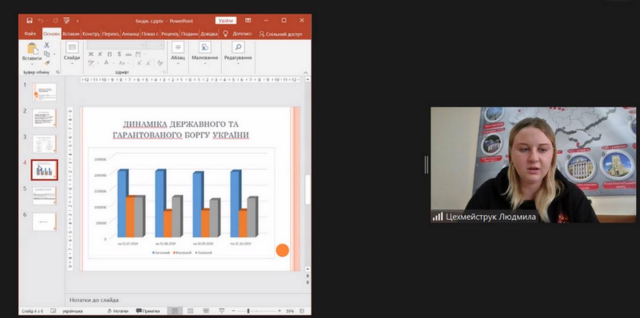Click the Cut scissors icon
Screen dimensions: 640x318
click(47, 45)
